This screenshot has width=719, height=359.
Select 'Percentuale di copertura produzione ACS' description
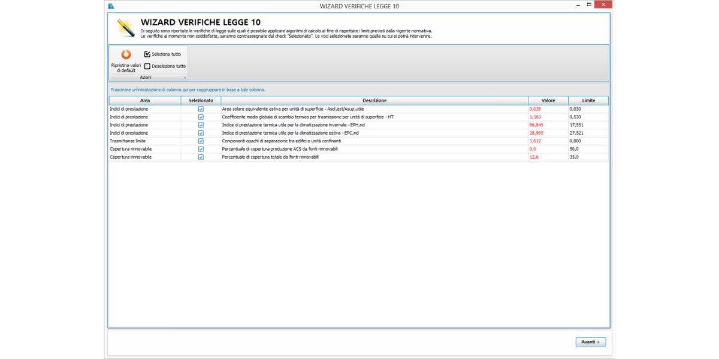point(280,149)
